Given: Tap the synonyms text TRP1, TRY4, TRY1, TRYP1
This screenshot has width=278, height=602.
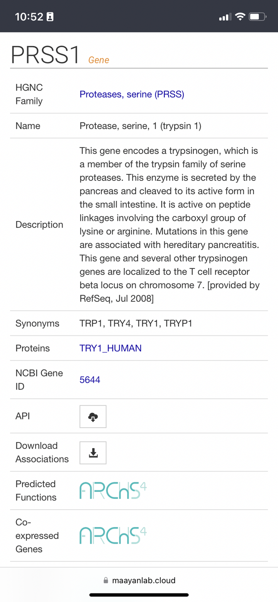Looking at the screenshot, I should coord(136,323).
